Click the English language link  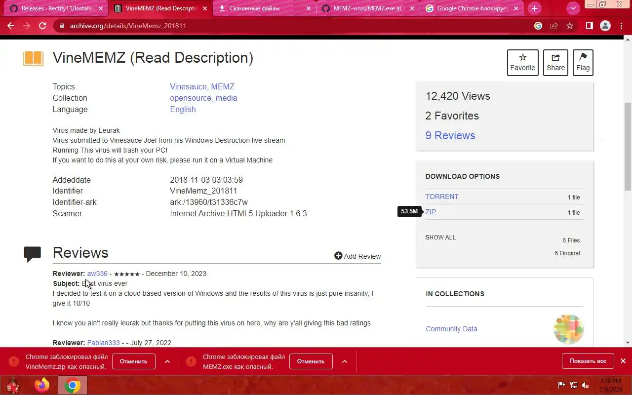click(x=183, y=109)
